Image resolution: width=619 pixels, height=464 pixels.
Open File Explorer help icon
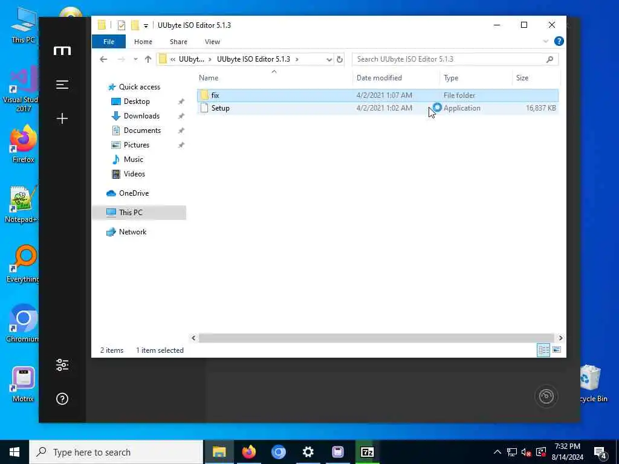tap(559, 42)
